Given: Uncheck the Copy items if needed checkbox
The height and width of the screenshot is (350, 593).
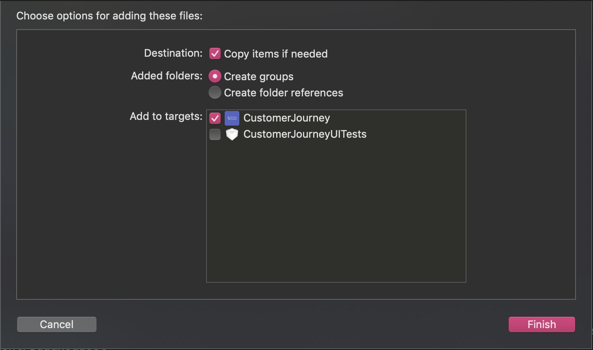Looking at the screenshot, I should pos(215,53).
